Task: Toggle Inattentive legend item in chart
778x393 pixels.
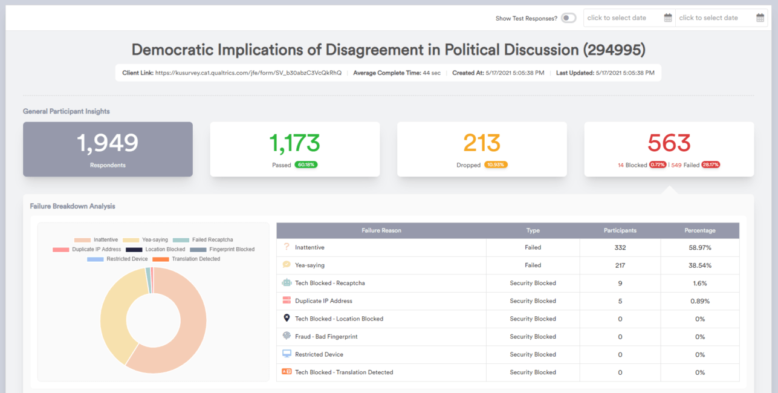Action: (96, 240)
